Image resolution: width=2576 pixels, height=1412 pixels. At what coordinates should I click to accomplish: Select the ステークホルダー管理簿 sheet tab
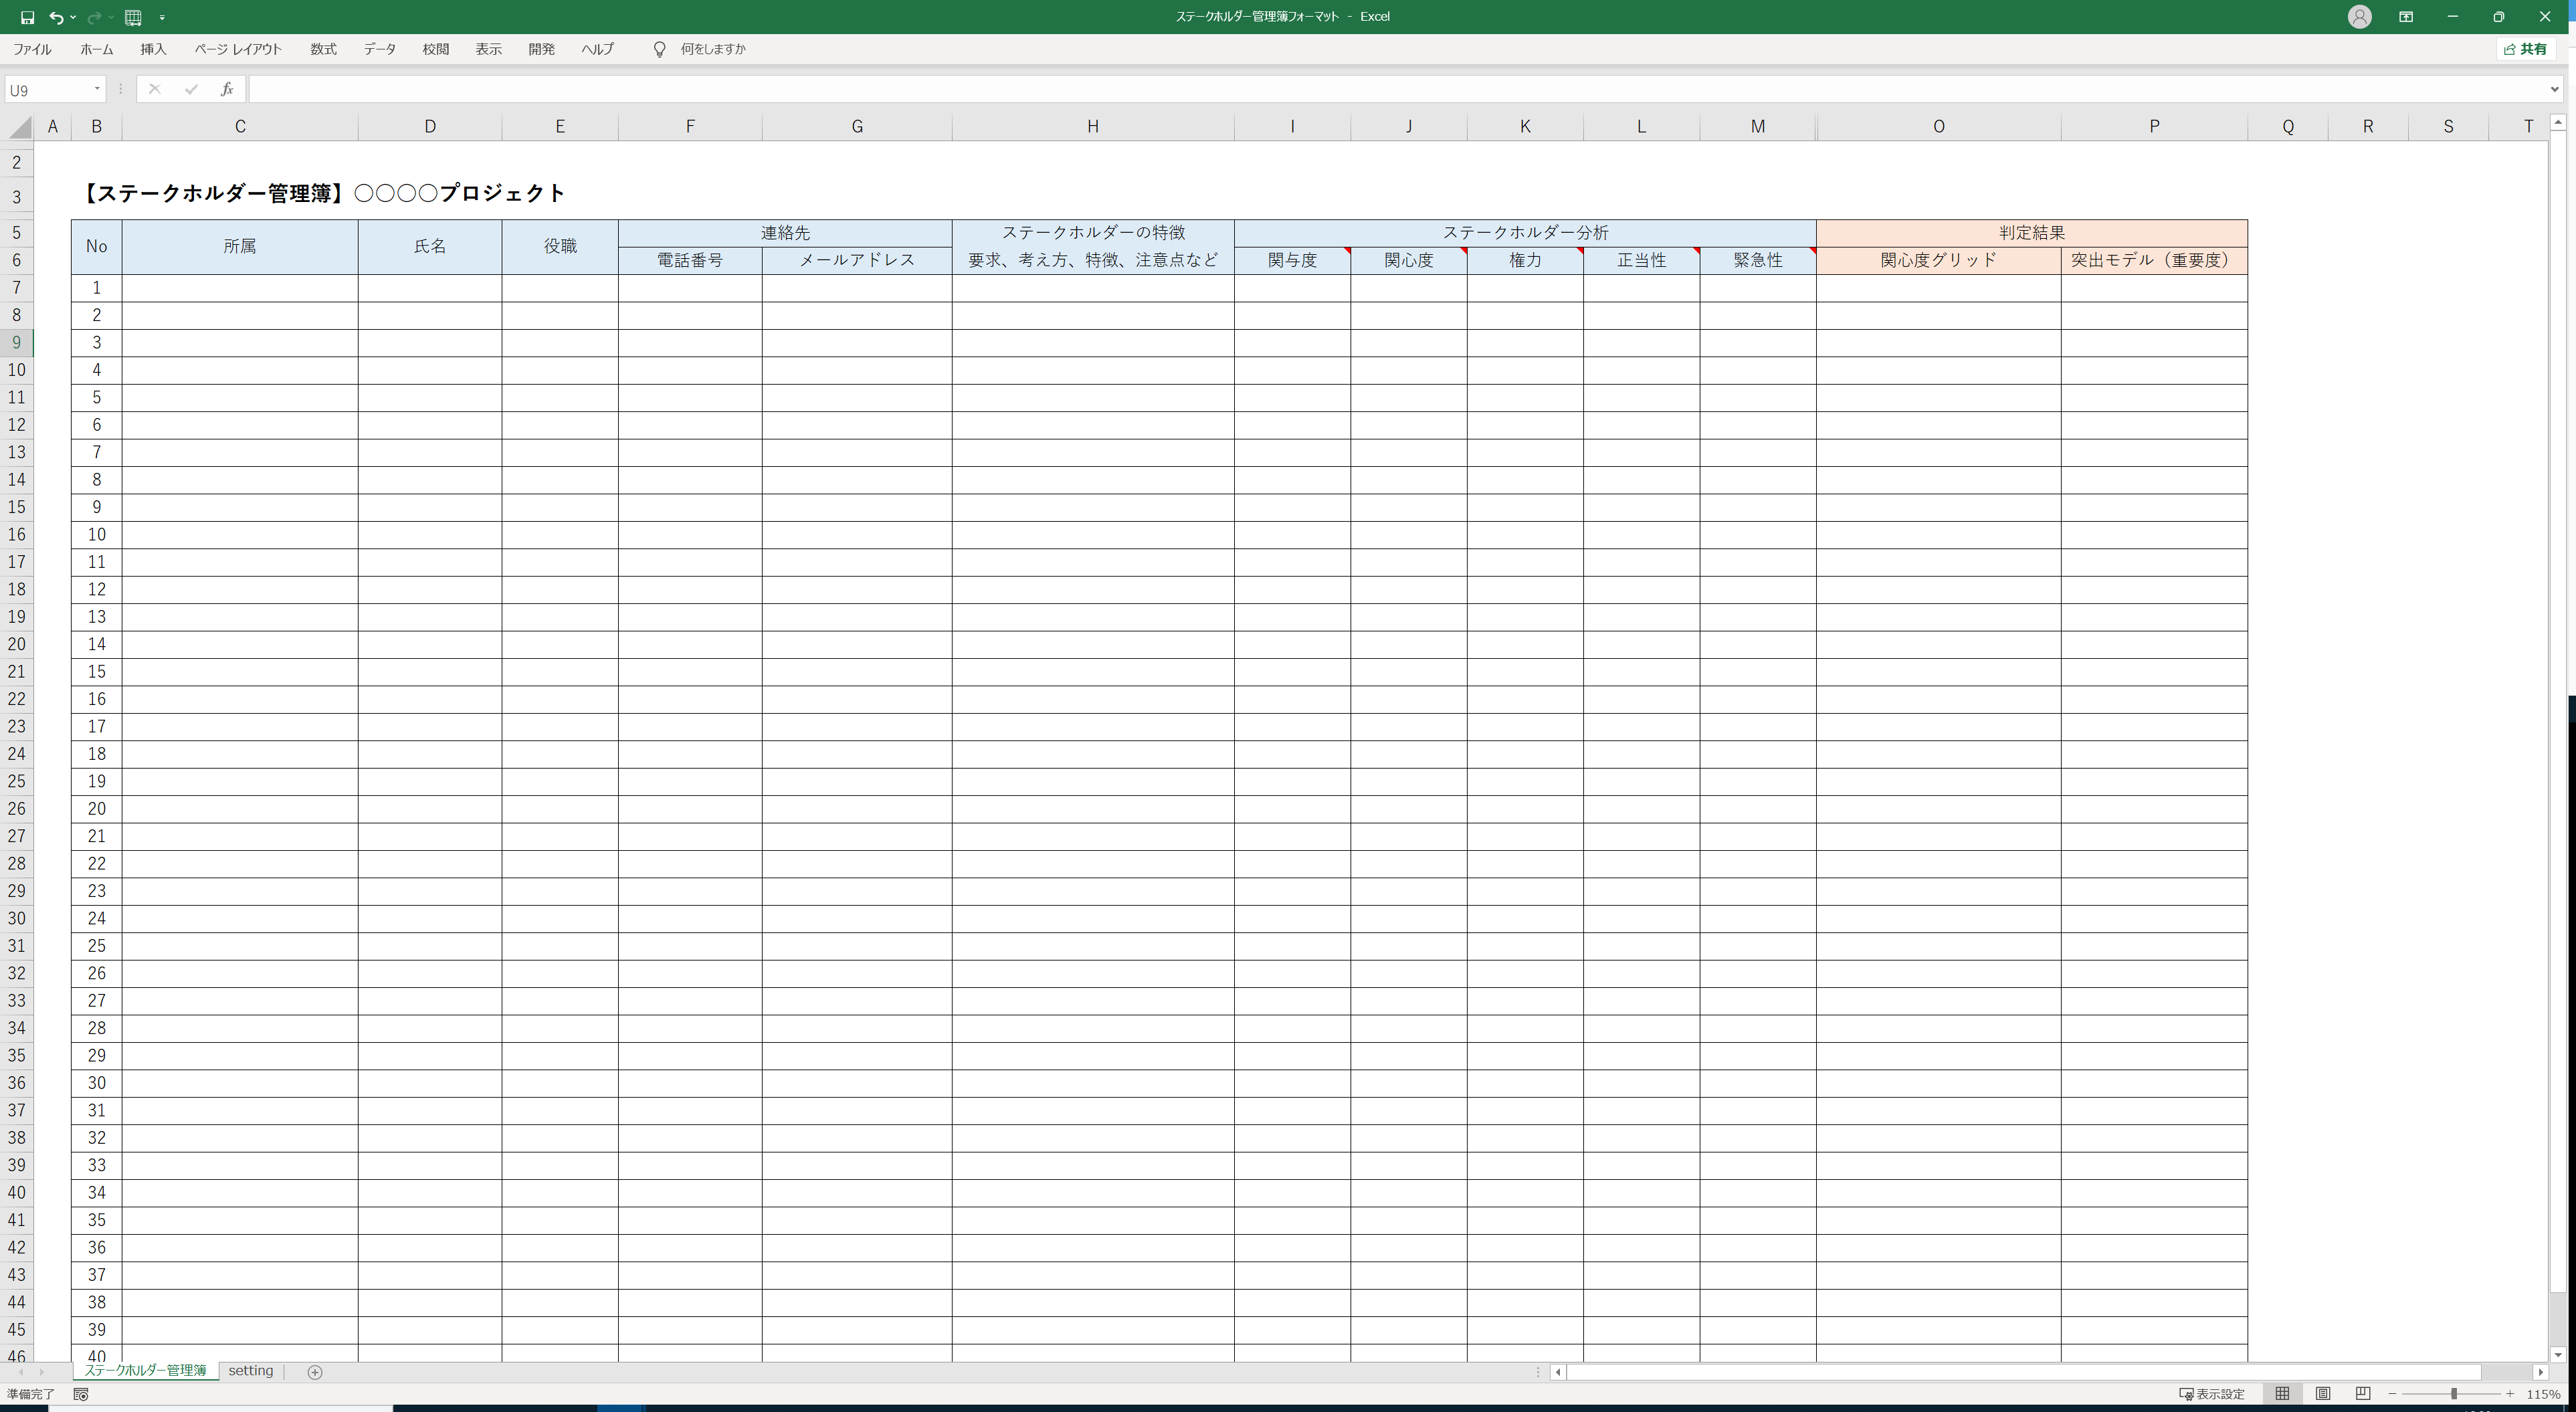[145, 1371]
